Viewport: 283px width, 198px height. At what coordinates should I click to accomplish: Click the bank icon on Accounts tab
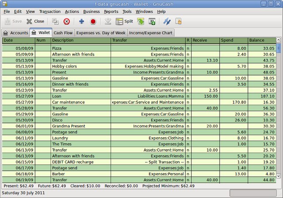click(6, 33)
